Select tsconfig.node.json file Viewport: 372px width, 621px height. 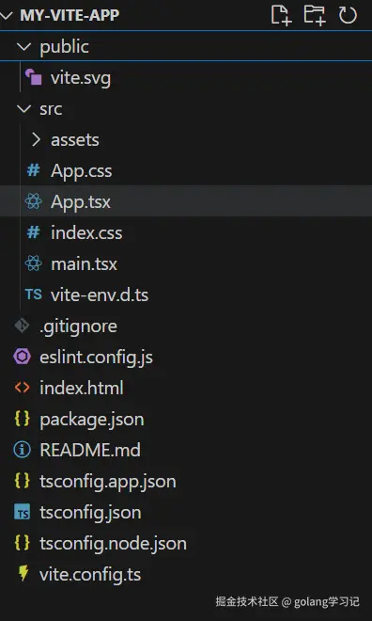pyautogui.click(x=186, y=543)
